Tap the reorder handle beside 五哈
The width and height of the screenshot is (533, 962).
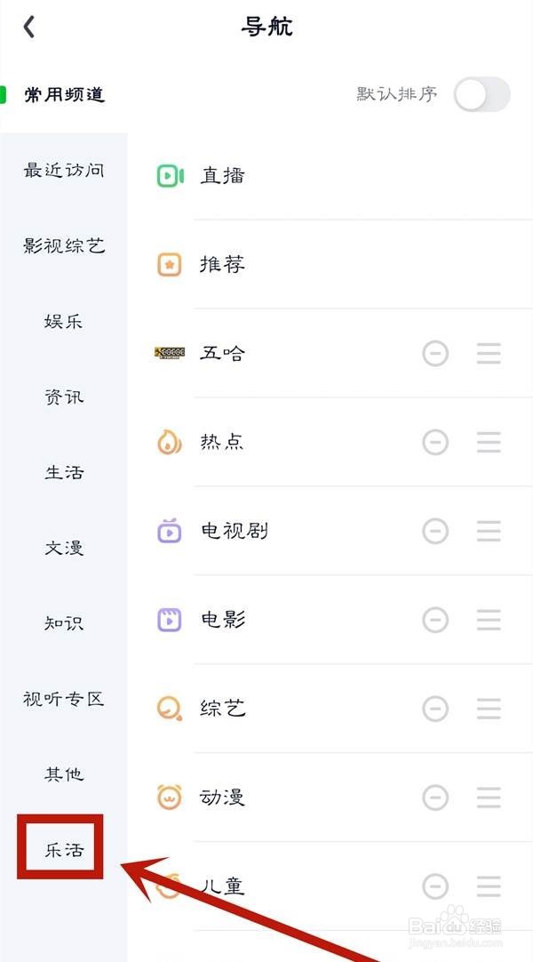[489, 353]
